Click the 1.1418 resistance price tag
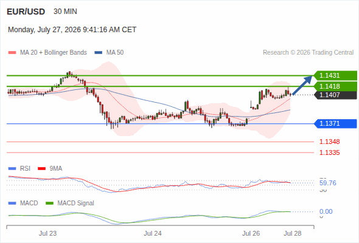This screenshot has height=243, width=359. coord(336,86)
